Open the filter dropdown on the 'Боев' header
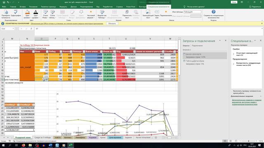264x148 pixels. [47, 51]
